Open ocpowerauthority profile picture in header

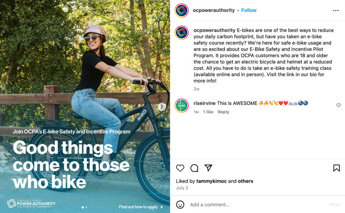click(181, 10)
